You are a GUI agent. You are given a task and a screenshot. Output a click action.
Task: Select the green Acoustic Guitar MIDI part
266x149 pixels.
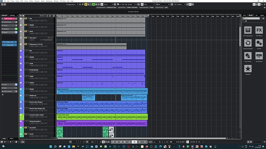click(x=102, y=117)
